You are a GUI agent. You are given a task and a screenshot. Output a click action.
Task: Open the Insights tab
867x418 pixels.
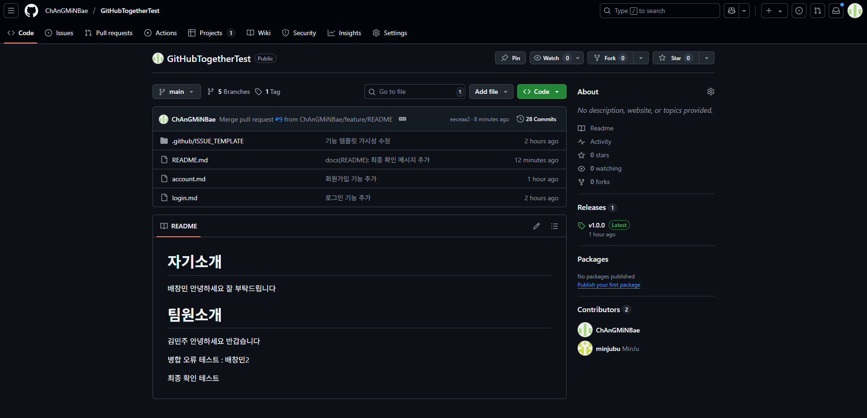pos(344,33)
